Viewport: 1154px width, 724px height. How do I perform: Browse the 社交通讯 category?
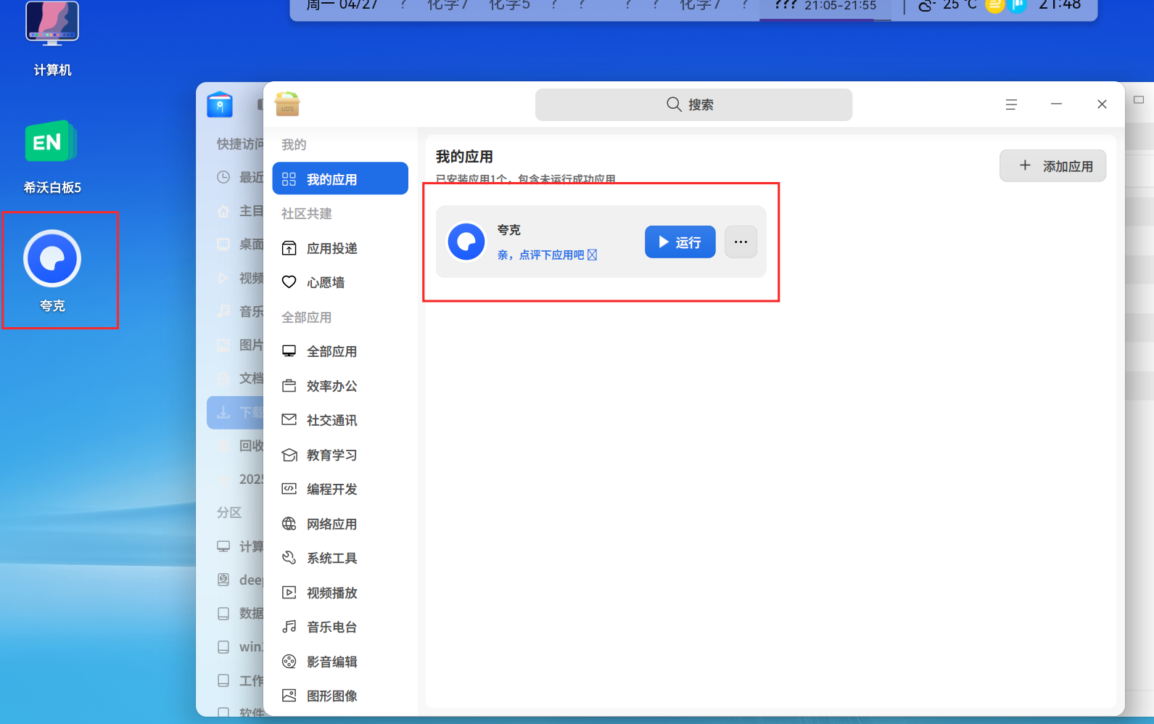click(340, 420)
